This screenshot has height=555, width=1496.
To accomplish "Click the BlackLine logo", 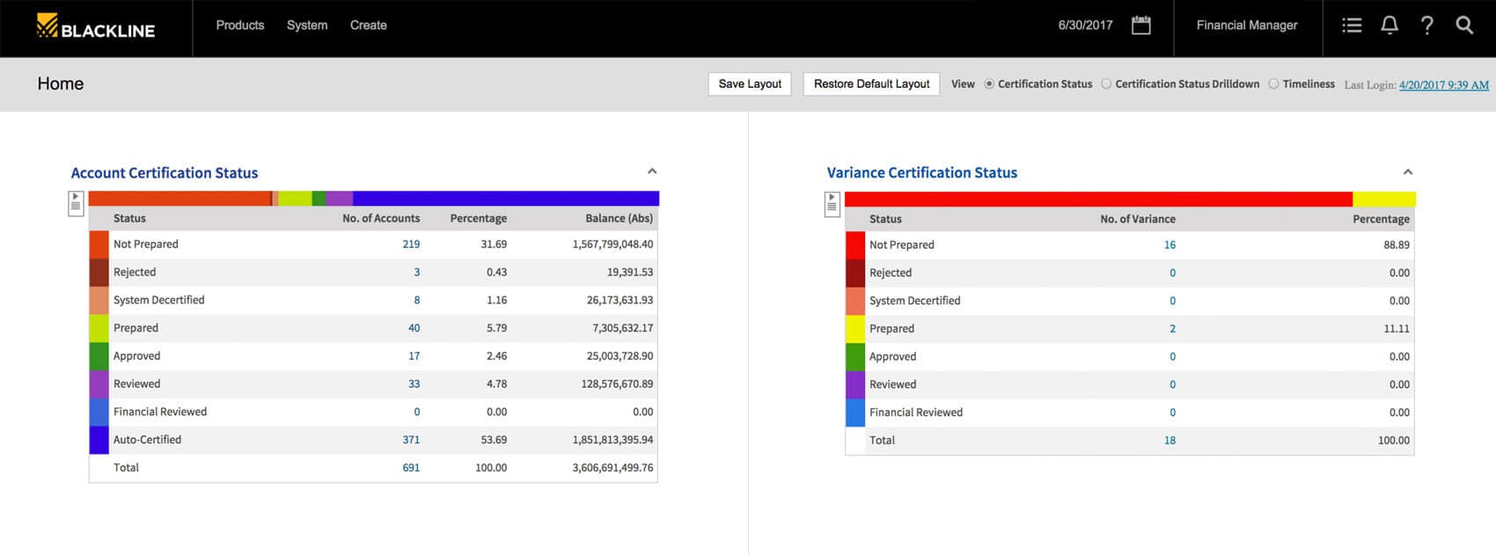I will click(96, 26).
